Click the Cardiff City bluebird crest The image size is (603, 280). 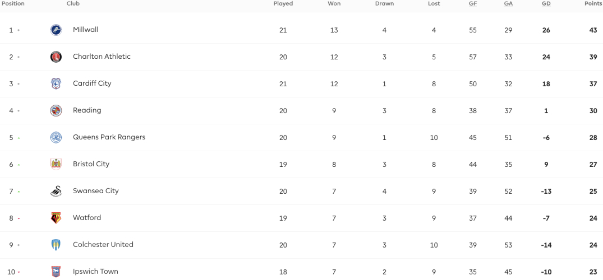pos(56,84)
